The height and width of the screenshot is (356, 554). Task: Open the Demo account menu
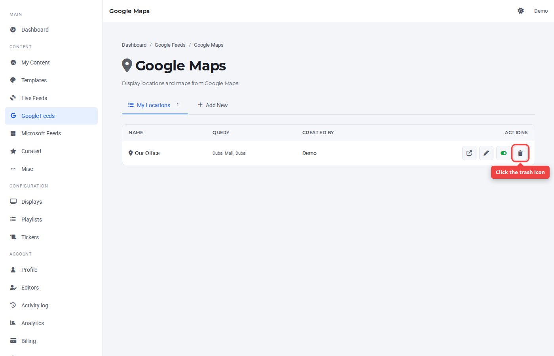click(541, 11)
